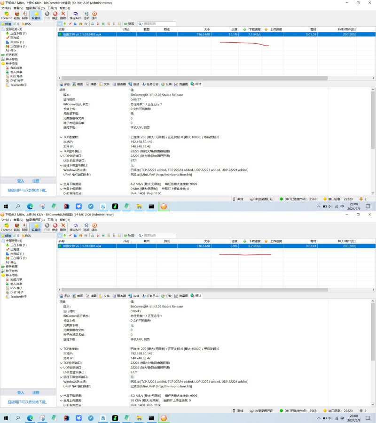
Task: Select 全部任务 (1) in the 16.1% window
Action: [x=12, y=29]
